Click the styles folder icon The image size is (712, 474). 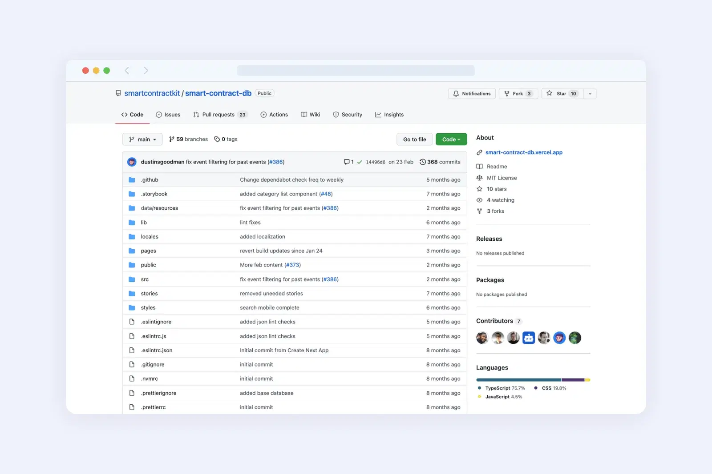(x=132, y=308)
